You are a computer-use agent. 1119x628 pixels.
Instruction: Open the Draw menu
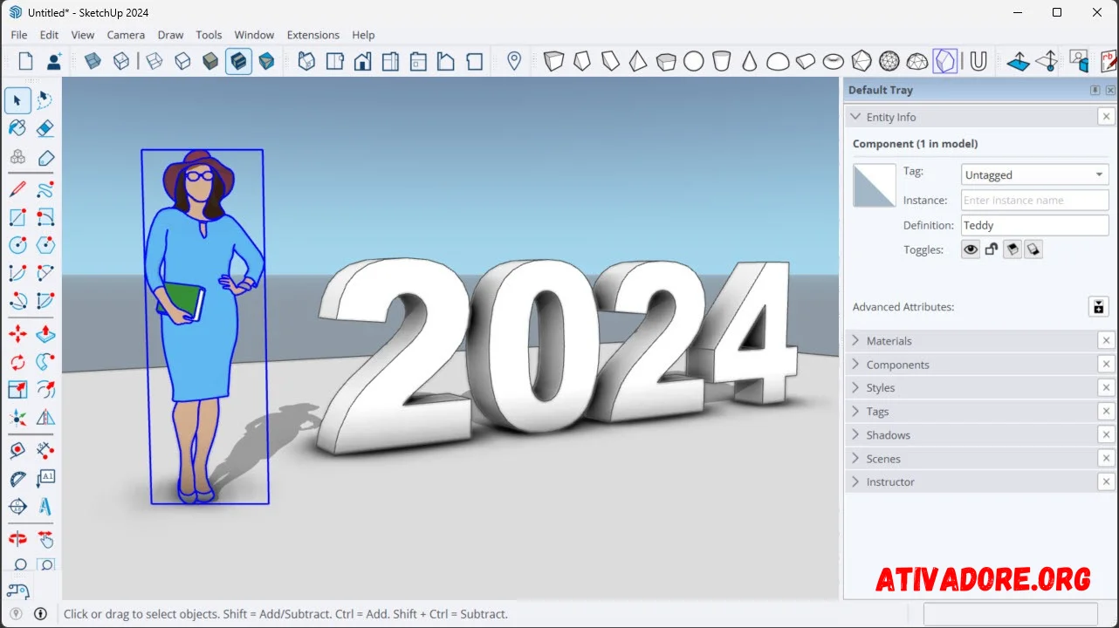tap(170, 35)
